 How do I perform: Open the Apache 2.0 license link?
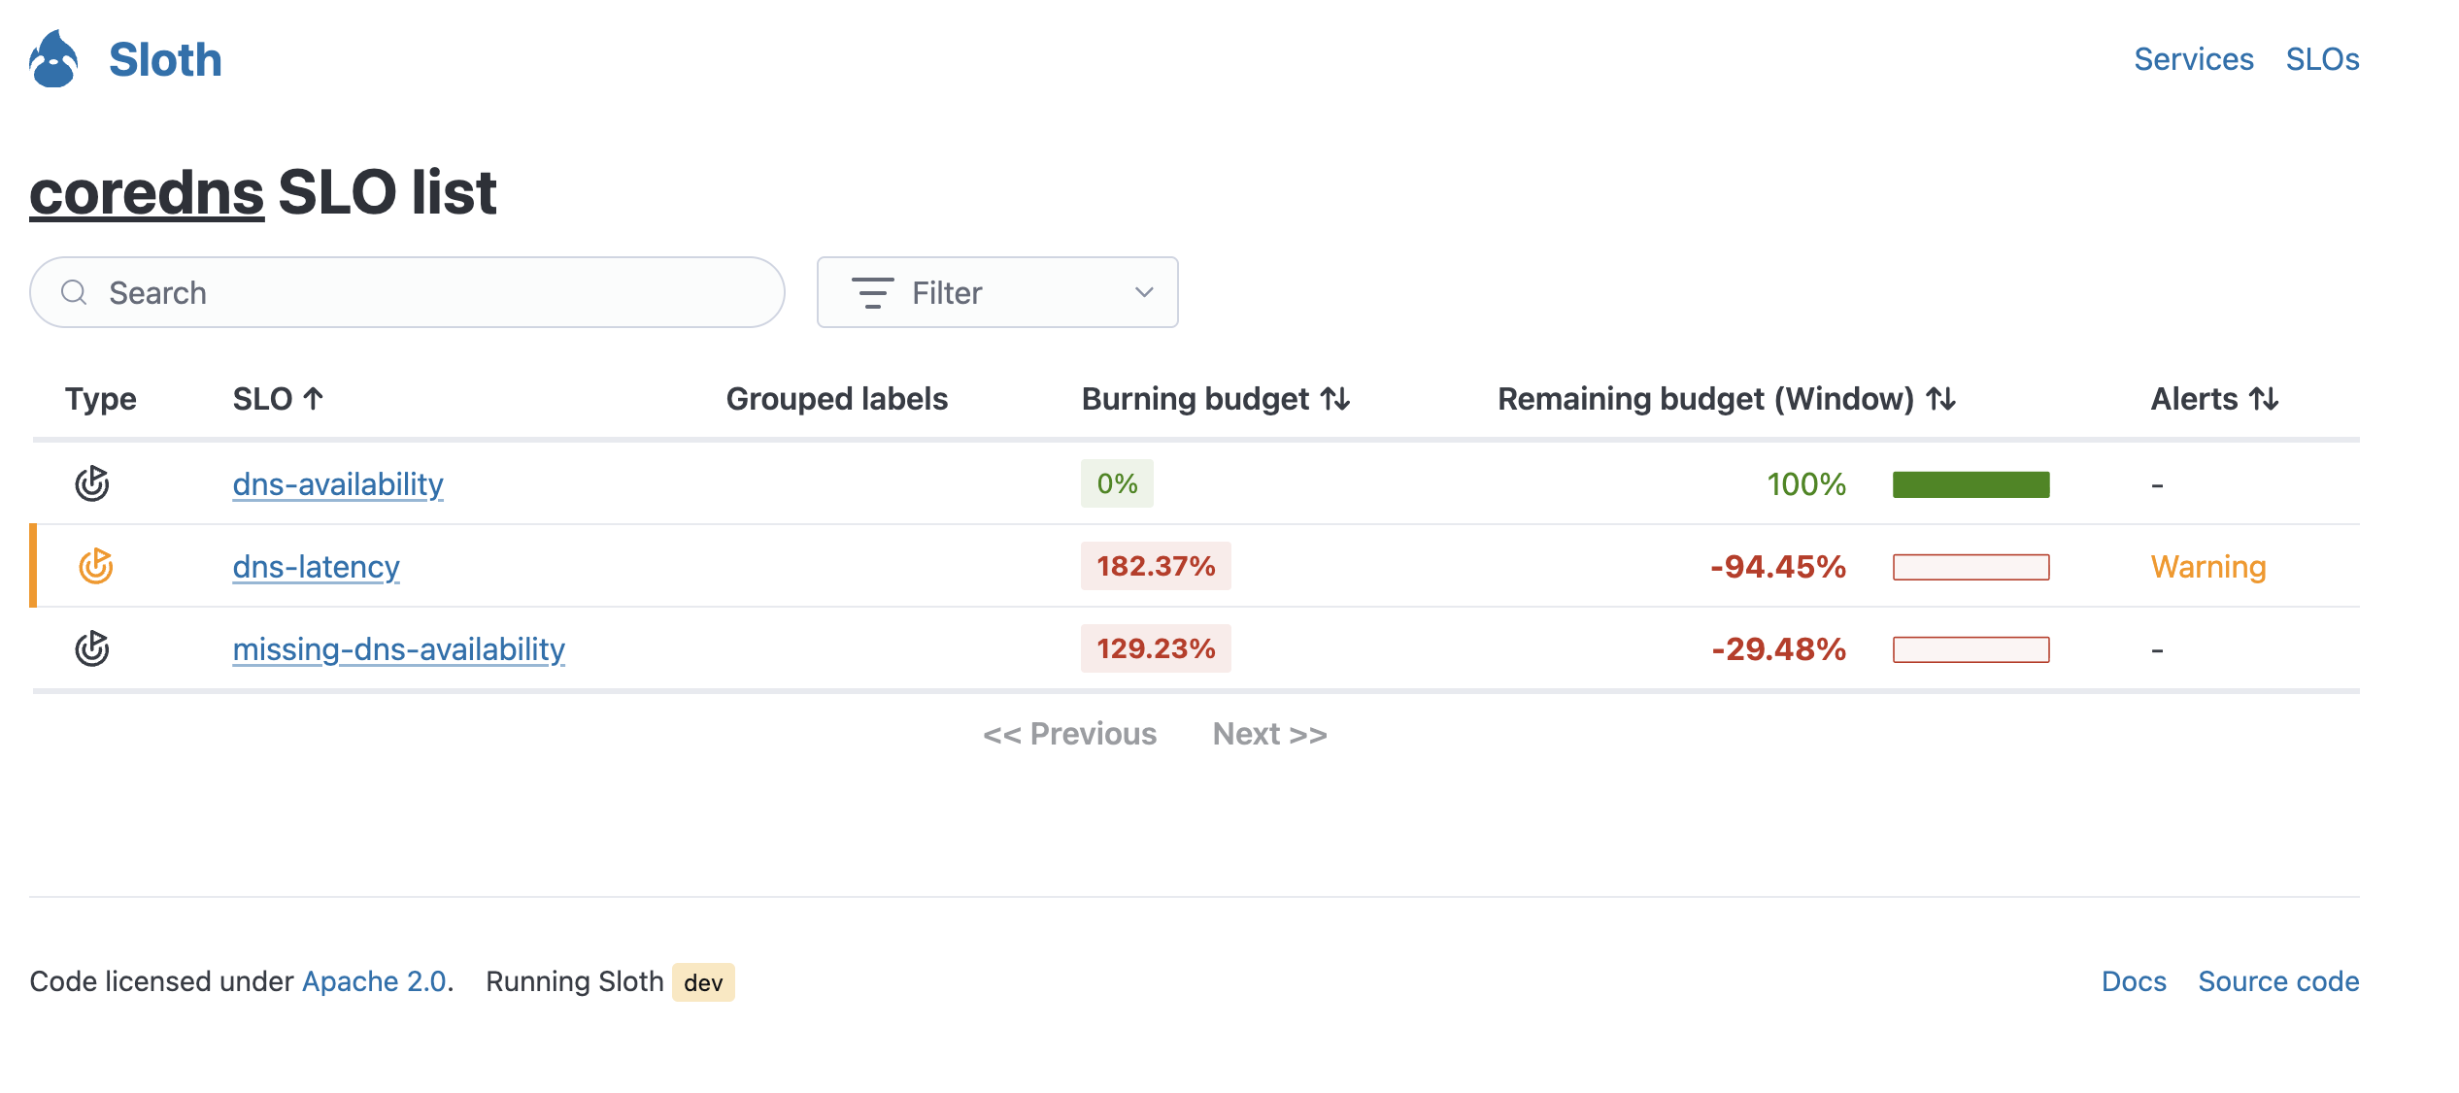pos(374,981)
